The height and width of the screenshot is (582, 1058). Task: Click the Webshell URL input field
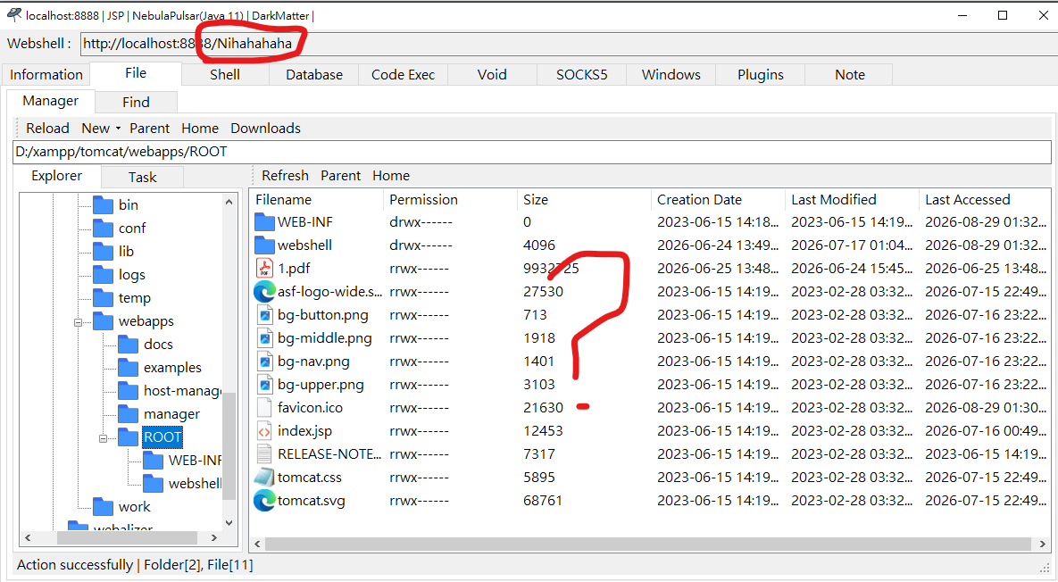[569, 44]
